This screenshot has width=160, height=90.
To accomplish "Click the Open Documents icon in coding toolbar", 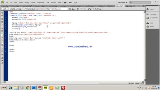I will pyautogui.click(x=2, y=13).
